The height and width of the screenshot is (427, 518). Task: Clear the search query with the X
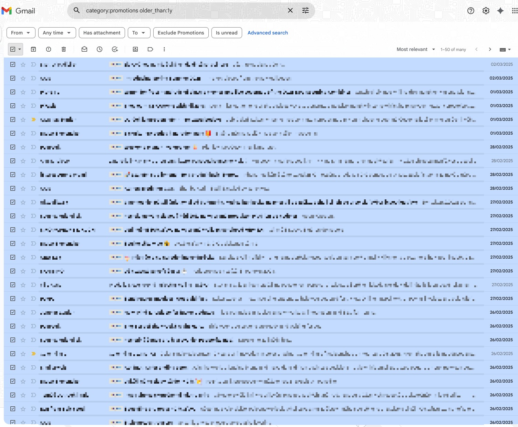tap(290, 10)
